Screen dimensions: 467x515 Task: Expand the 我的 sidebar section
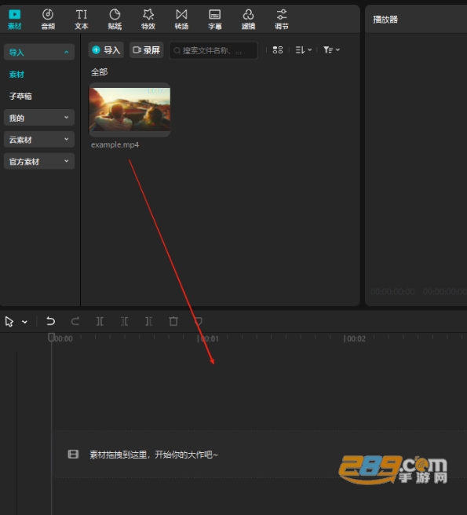pos(39,118)
